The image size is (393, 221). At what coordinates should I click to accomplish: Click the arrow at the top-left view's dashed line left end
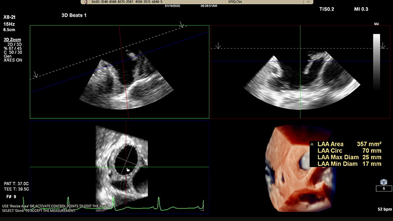point(35,75)
